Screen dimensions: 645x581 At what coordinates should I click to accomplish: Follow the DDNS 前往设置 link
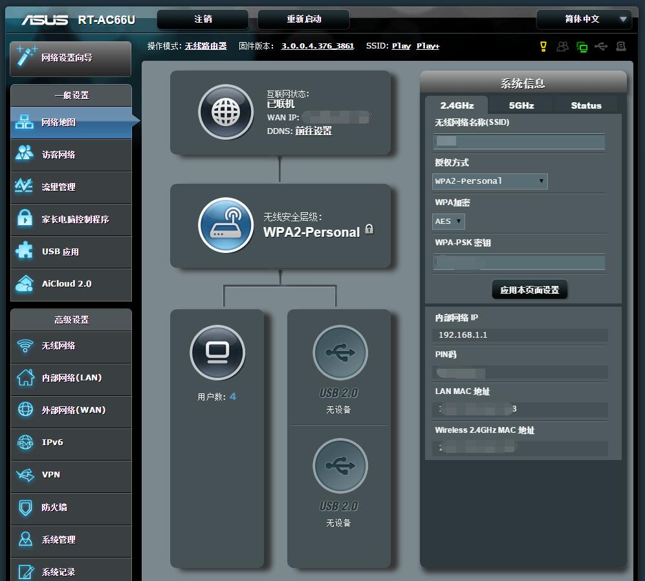coord(313,131)
